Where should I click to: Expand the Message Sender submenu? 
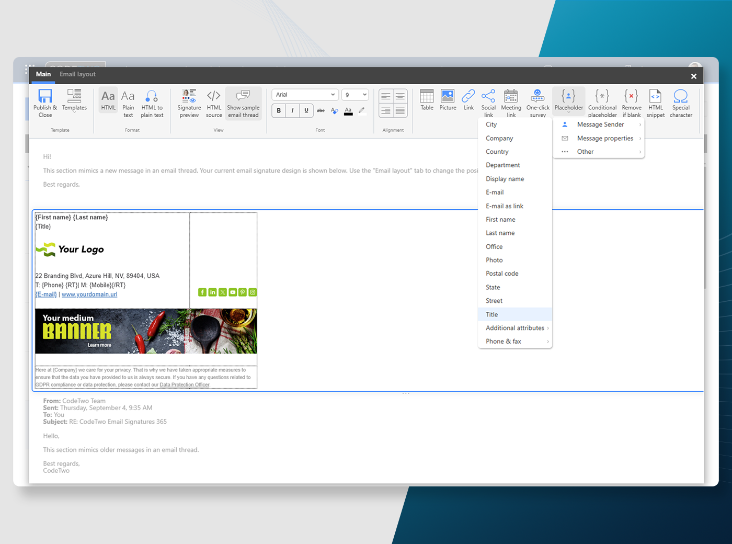(x=599, y=124)
